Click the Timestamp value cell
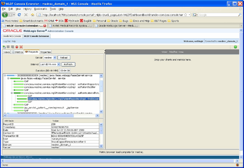The image size is (244, 168). pyautogui.click(x=75, y=127)
